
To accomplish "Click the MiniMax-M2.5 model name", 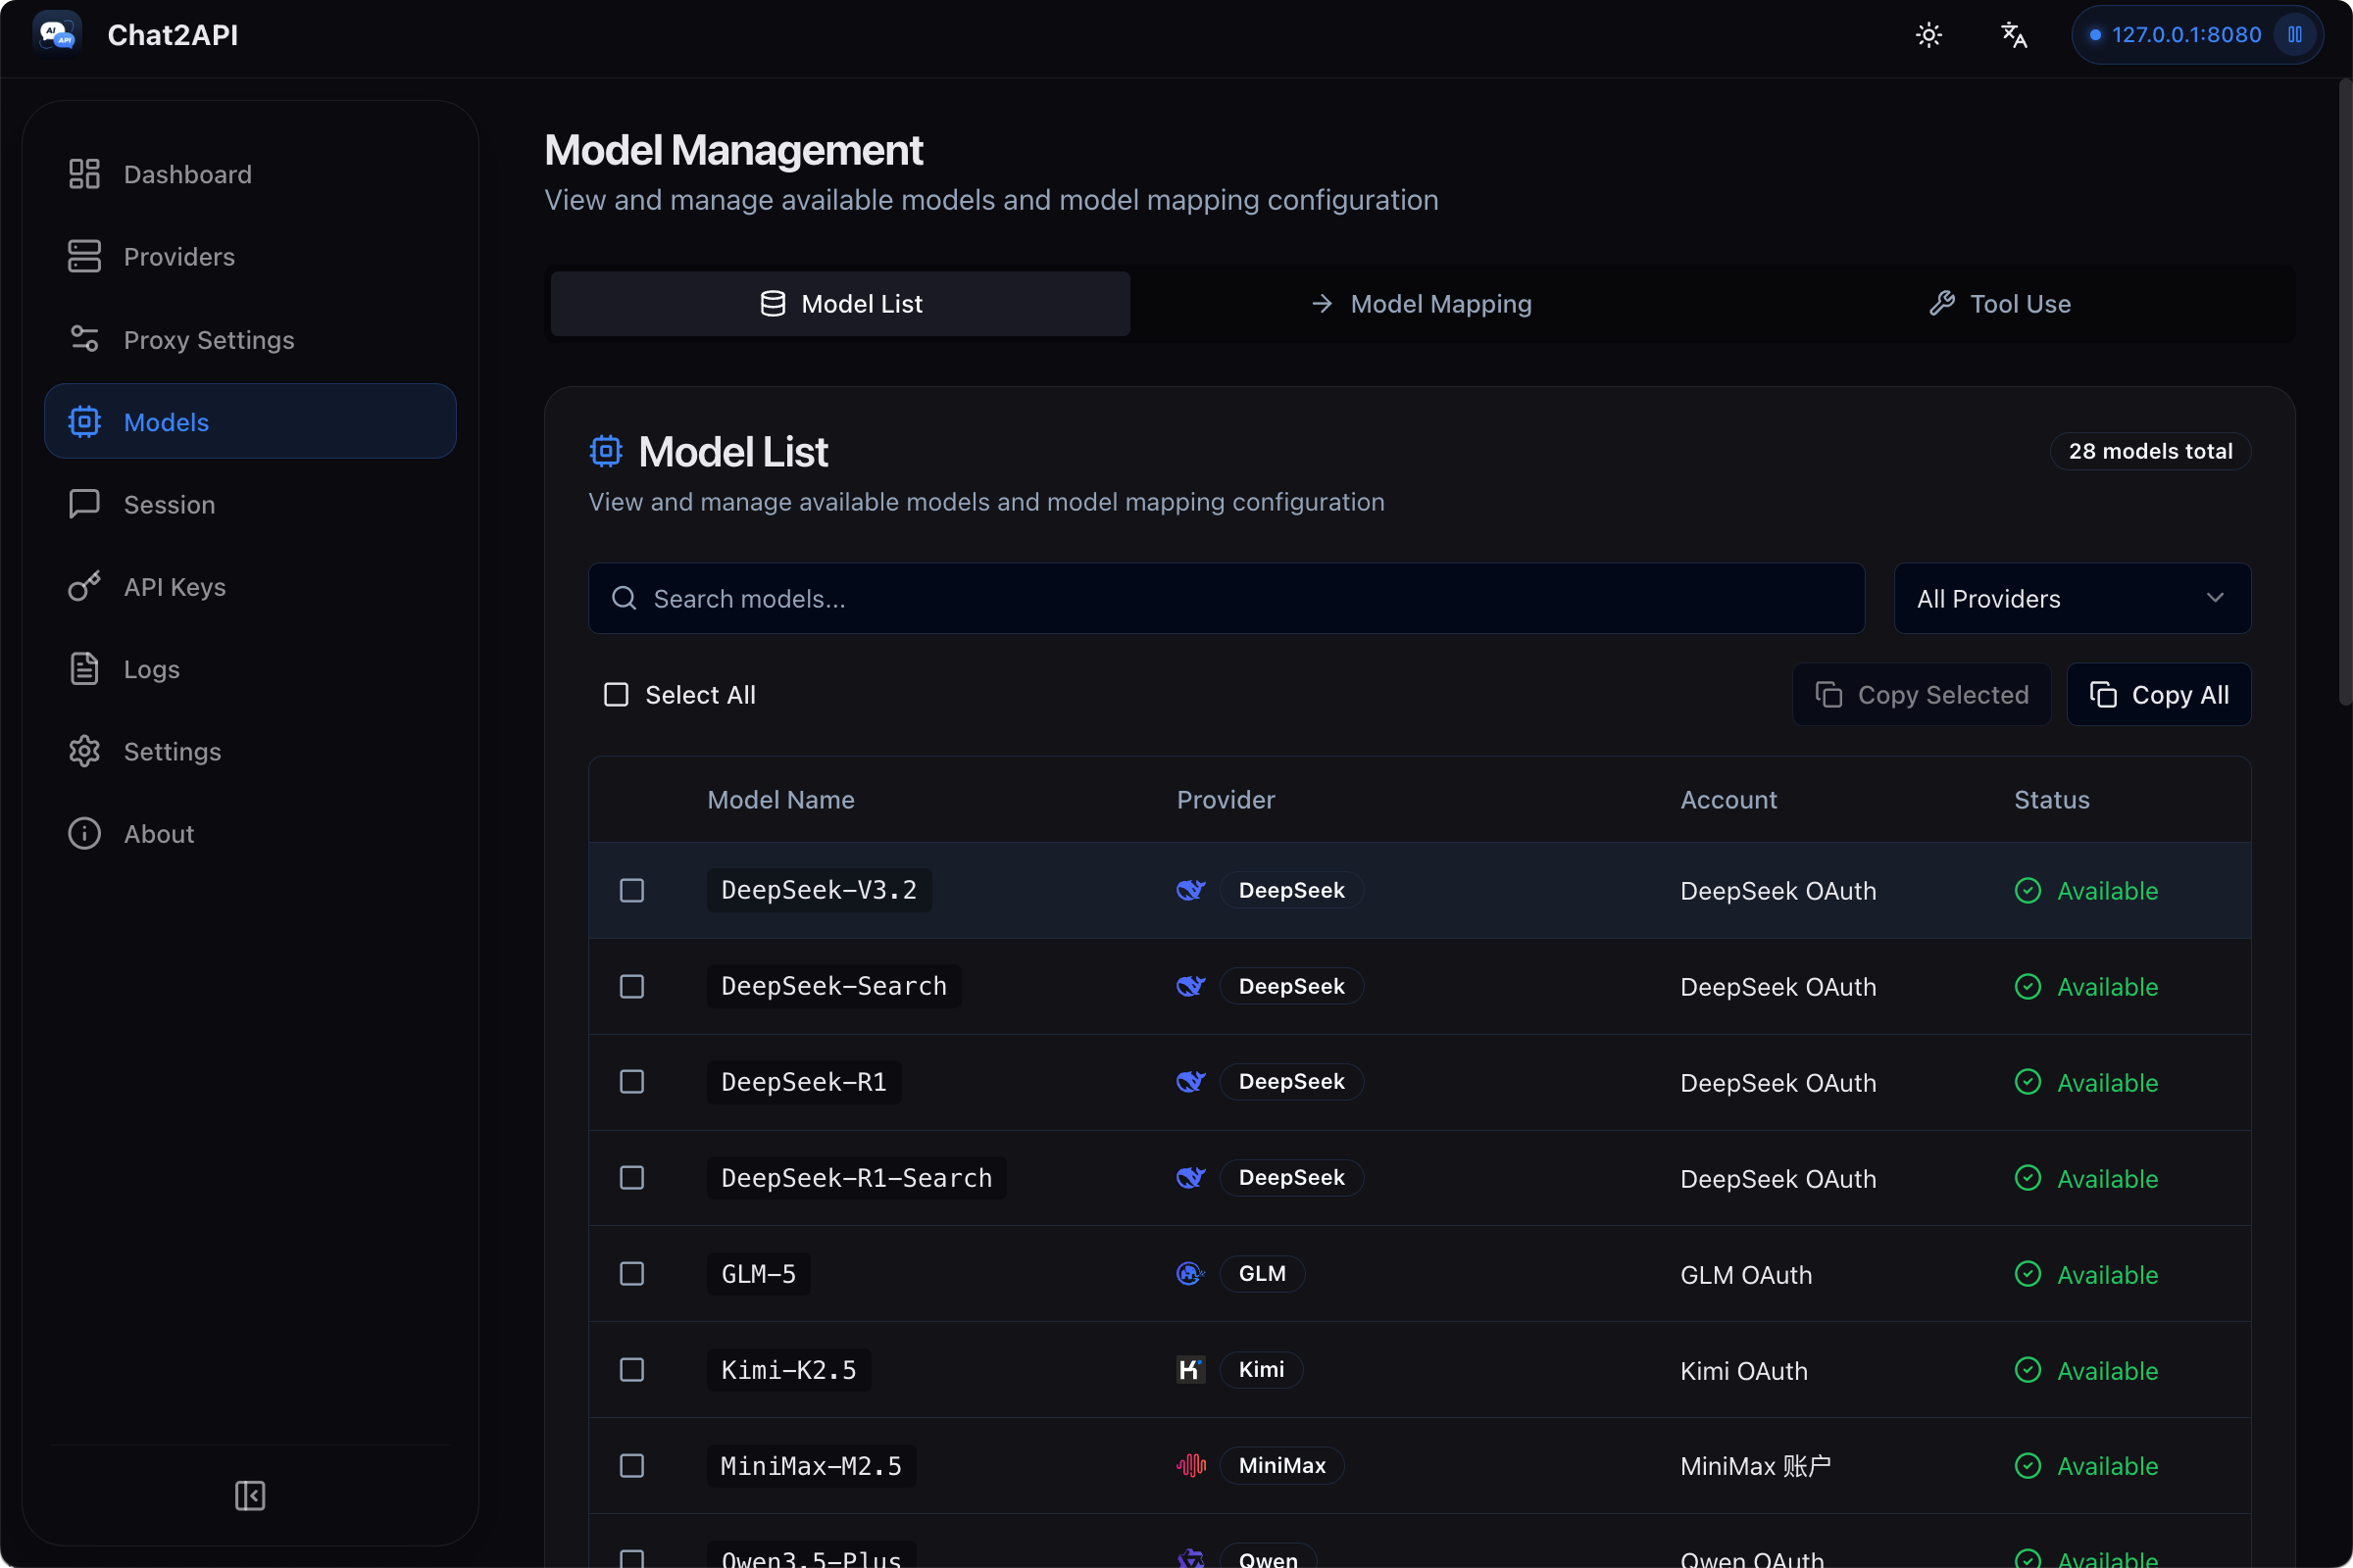I will coord(812,1466).
